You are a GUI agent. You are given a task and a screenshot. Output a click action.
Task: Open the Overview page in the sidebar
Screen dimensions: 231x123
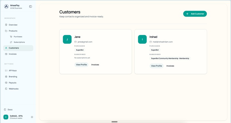[18, 25]
